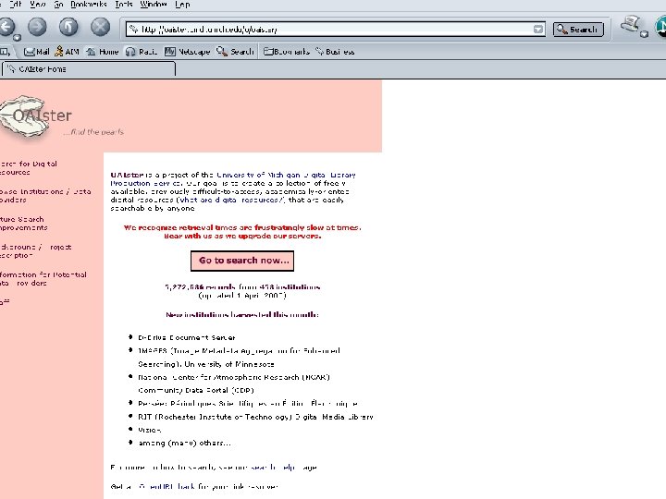Viewport: 666px width, 499px height.
Task: Open the URL history dropdown arrow
Action: 538,29
